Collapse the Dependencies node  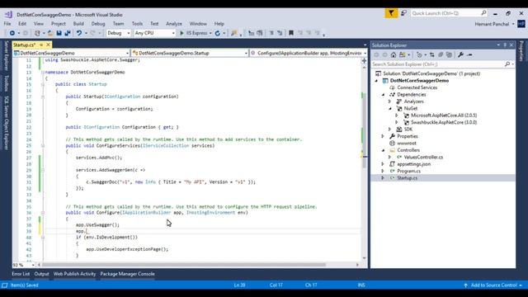[383, 95]
